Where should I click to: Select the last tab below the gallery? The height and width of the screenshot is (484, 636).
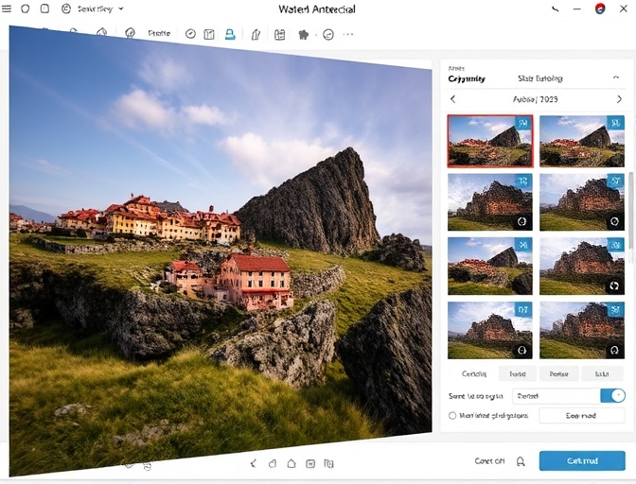point(602,373)
